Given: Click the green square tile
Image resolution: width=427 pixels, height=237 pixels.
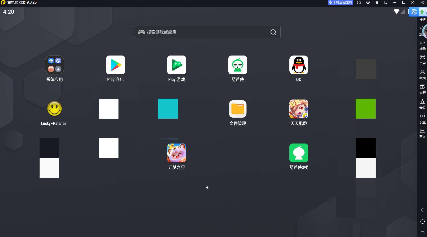Looking at the screenshot, I should tap(366, 109).
